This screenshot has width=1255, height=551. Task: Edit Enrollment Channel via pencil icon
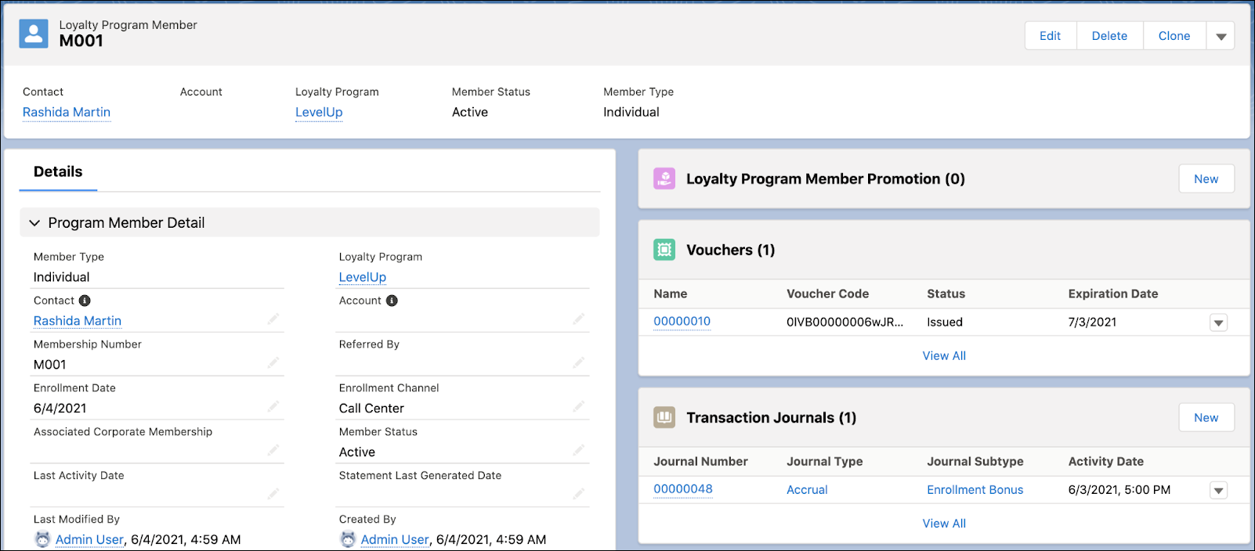578,407
